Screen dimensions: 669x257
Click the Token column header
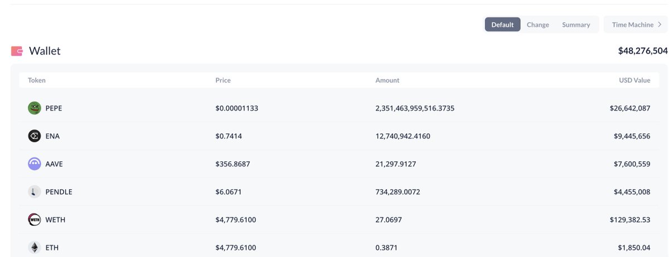coord(37,80)
